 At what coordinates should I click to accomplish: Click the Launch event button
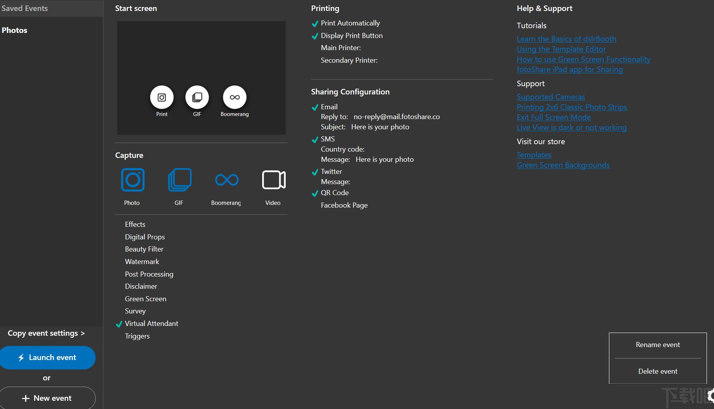[47, 357]
